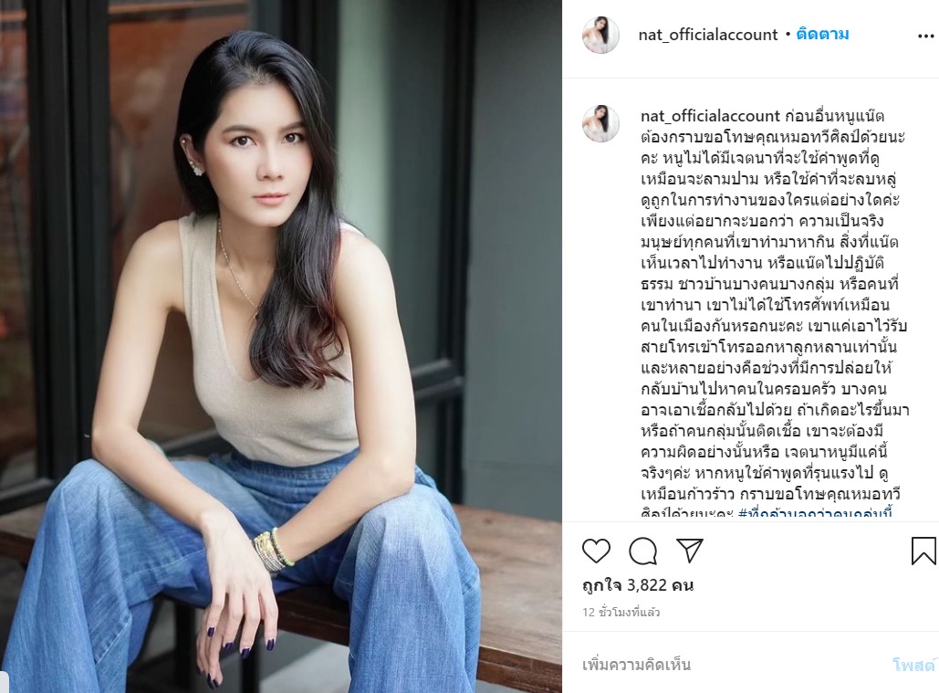939x693 pixels.
Task: Follow the account via ติดตาม link
Action: point(822,34)
